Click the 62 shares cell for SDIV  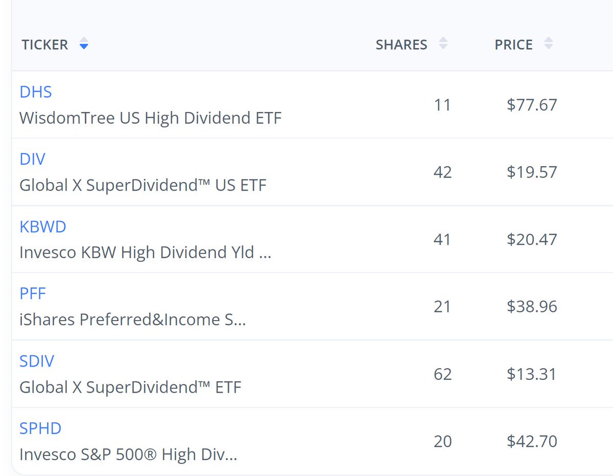(x=442, y=374)
